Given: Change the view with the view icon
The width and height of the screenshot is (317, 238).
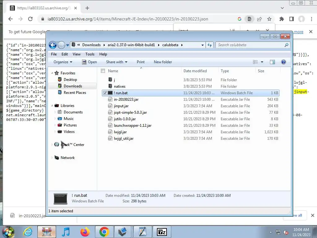Looking at the screenshot, I should [x=255, y=62].
